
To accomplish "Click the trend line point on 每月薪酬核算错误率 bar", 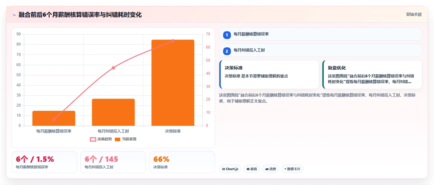I will pos(54,119).
